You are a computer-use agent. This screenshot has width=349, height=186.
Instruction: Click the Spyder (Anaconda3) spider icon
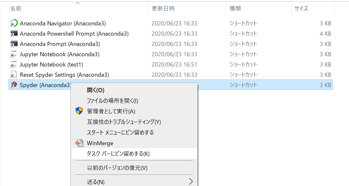(x=14, y=85)
